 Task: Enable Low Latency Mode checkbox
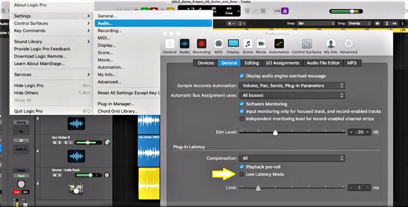pos(242,174)
